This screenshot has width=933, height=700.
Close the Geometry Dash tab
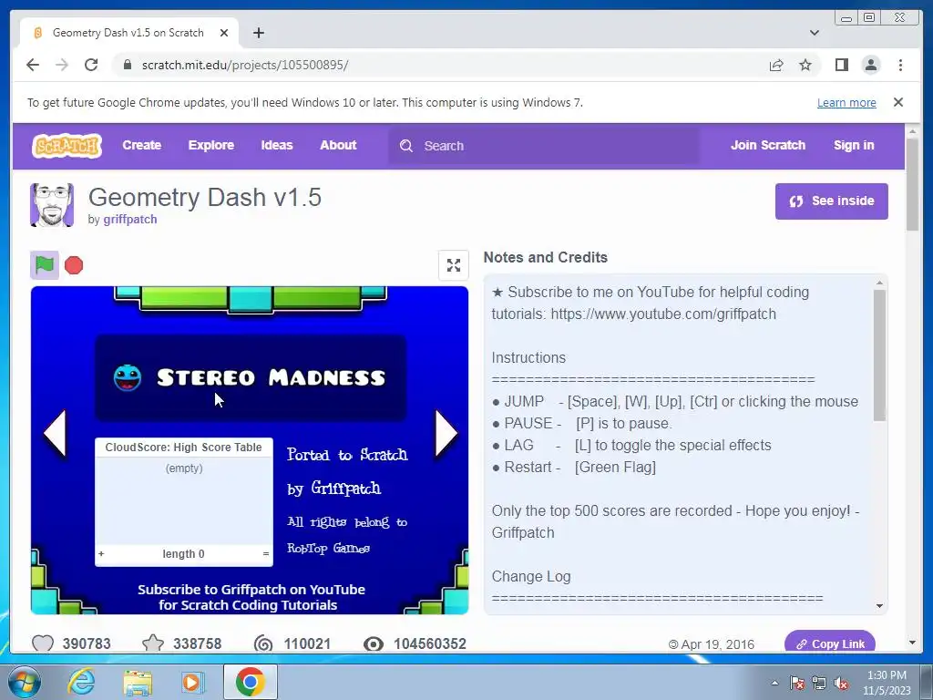[x=224, y=33]
